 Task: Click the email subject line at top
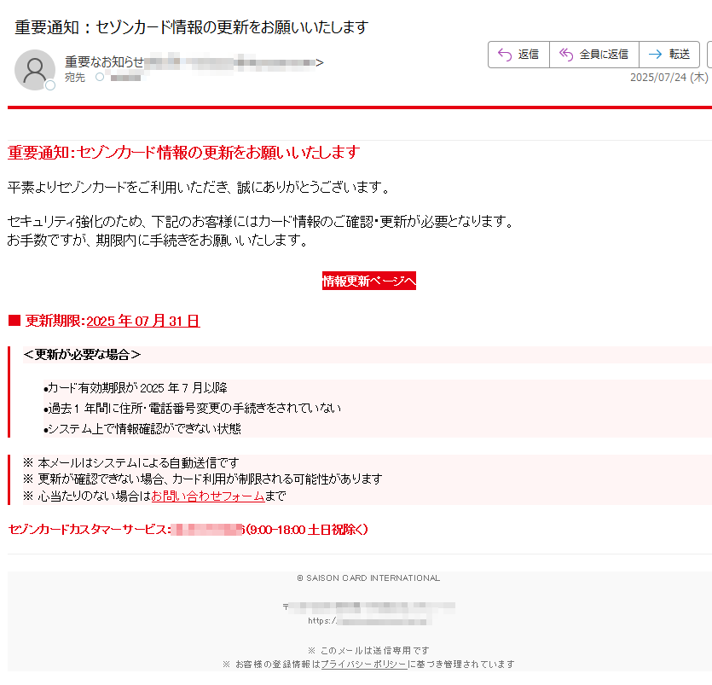point(191,27)
